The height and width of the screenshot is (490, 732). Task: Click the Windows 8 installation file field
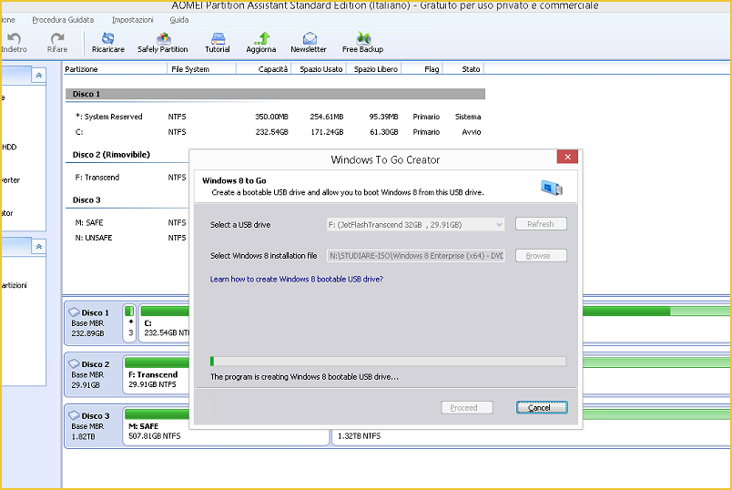415,256
